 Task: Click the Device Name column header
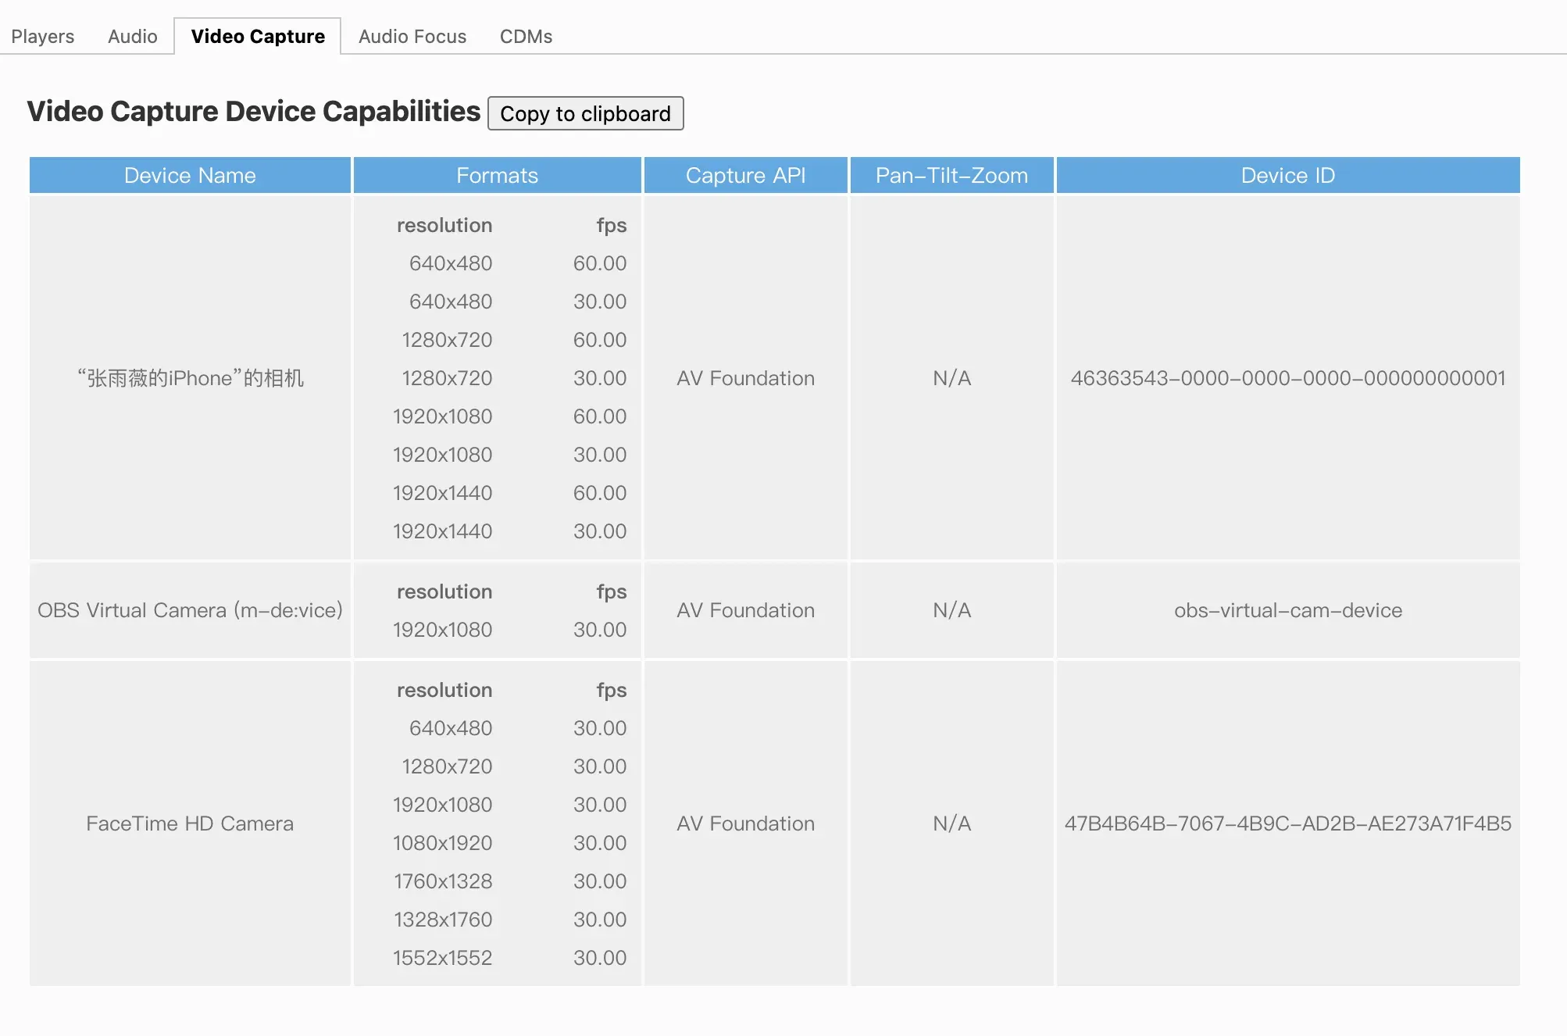pyautogui.click(x=190, y=175)
